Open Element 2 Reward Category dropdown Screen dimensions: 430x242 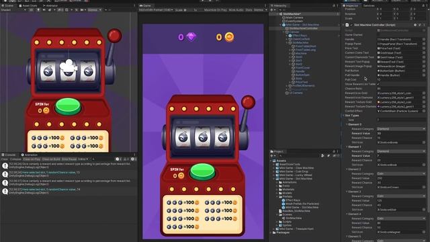(401, 173)
